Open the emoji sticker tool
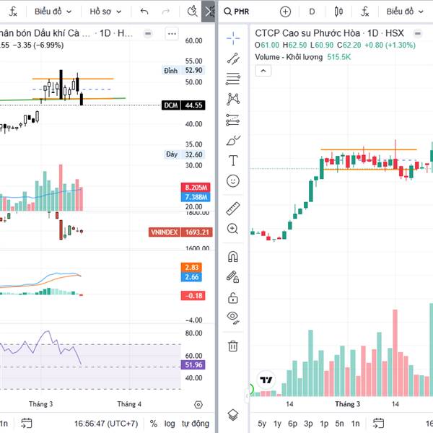 (233, 181)
